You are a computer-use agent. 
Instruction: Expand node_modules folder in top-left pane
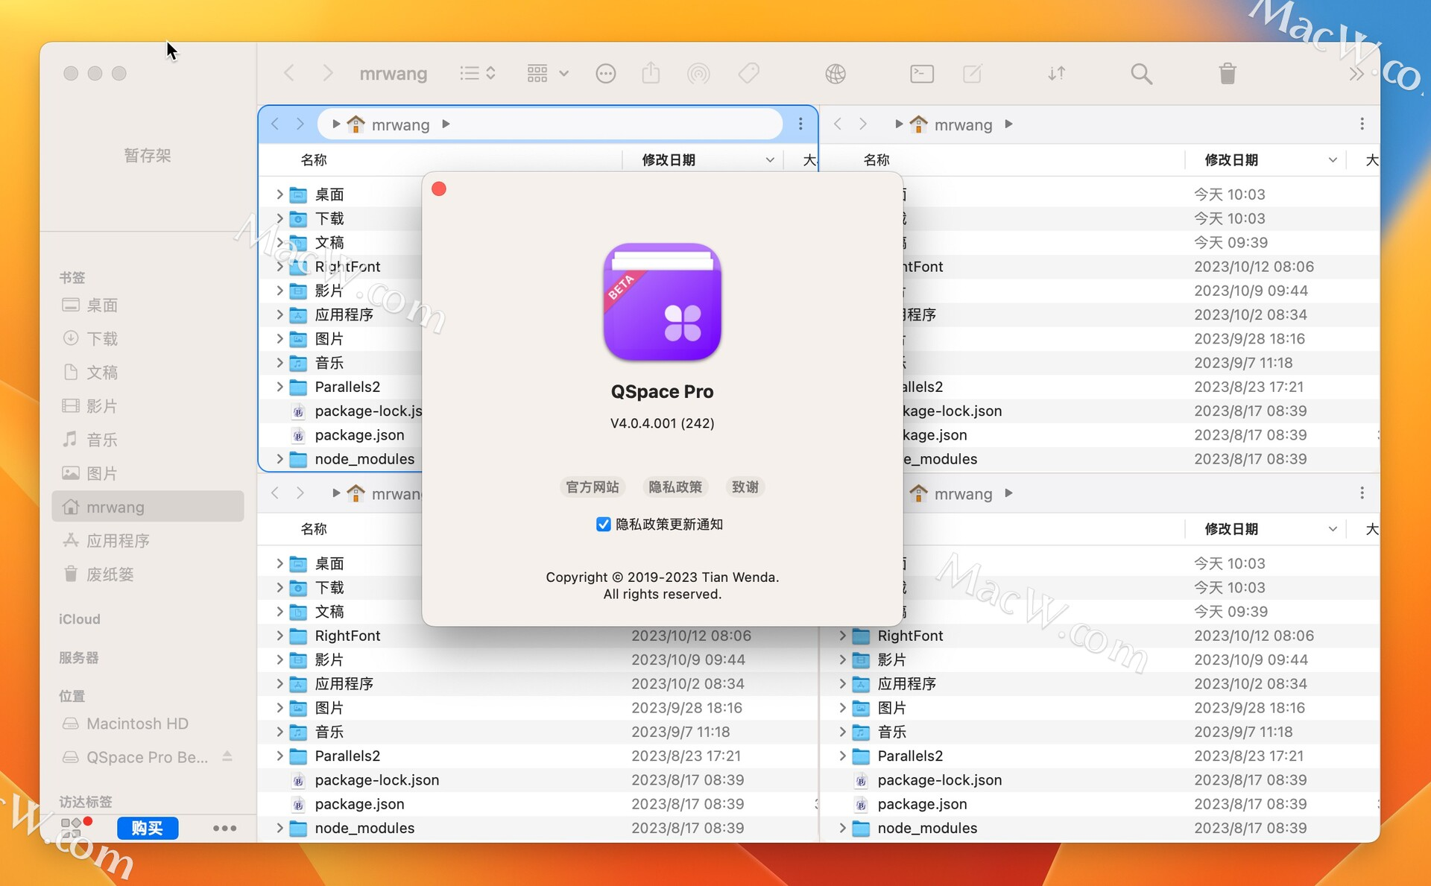click(x=279, y=459)
